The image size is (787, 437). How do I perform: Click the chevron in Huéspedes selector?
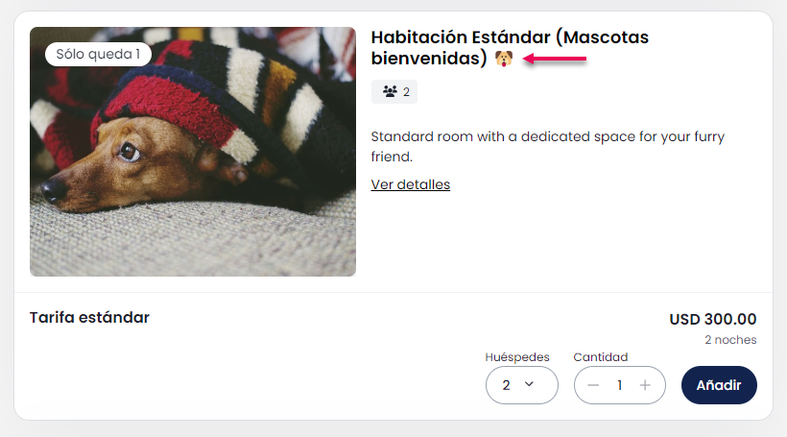pos(529,384)
